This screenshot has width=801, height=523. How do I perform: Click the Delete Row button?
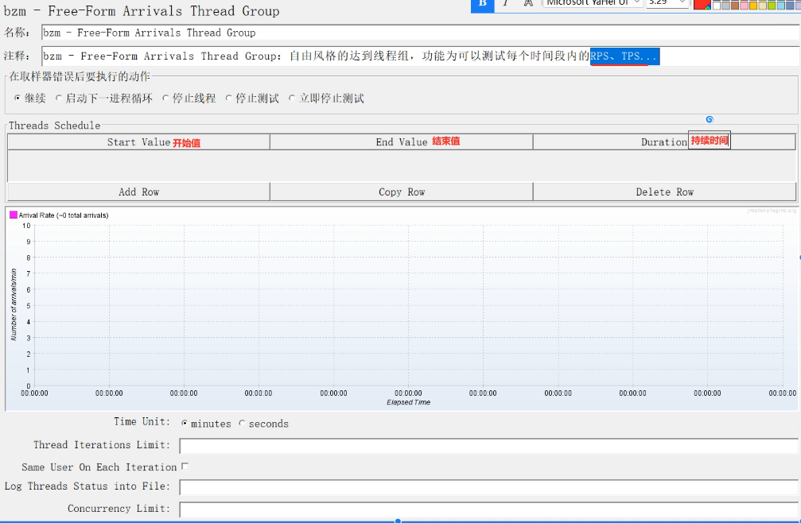[664, 192]
